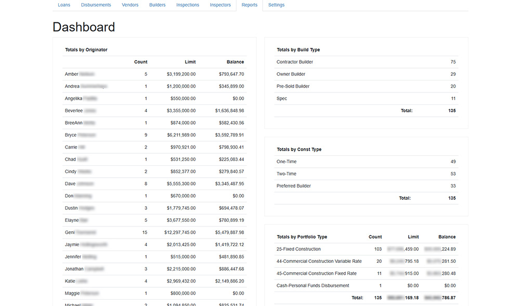Screen dimensions: 520x306
Task: Click the Count column header in originator table
Action: pos(140,62)
